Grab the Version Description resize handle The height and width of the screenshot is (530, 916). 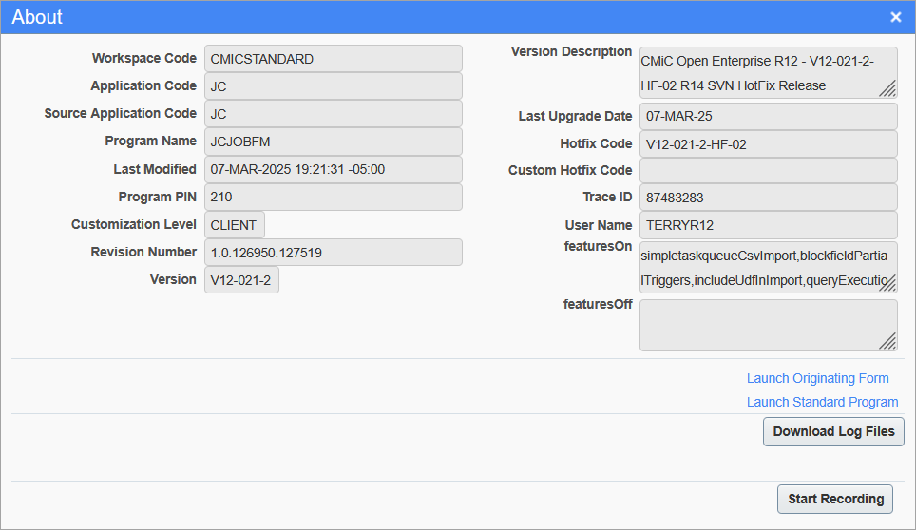pyautogui.click(x=887, y=88)
